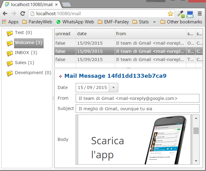Click the Sales folder's yellow icon
Screen dimensions: 206x171
pyautogui.click(x=10, y=63)
